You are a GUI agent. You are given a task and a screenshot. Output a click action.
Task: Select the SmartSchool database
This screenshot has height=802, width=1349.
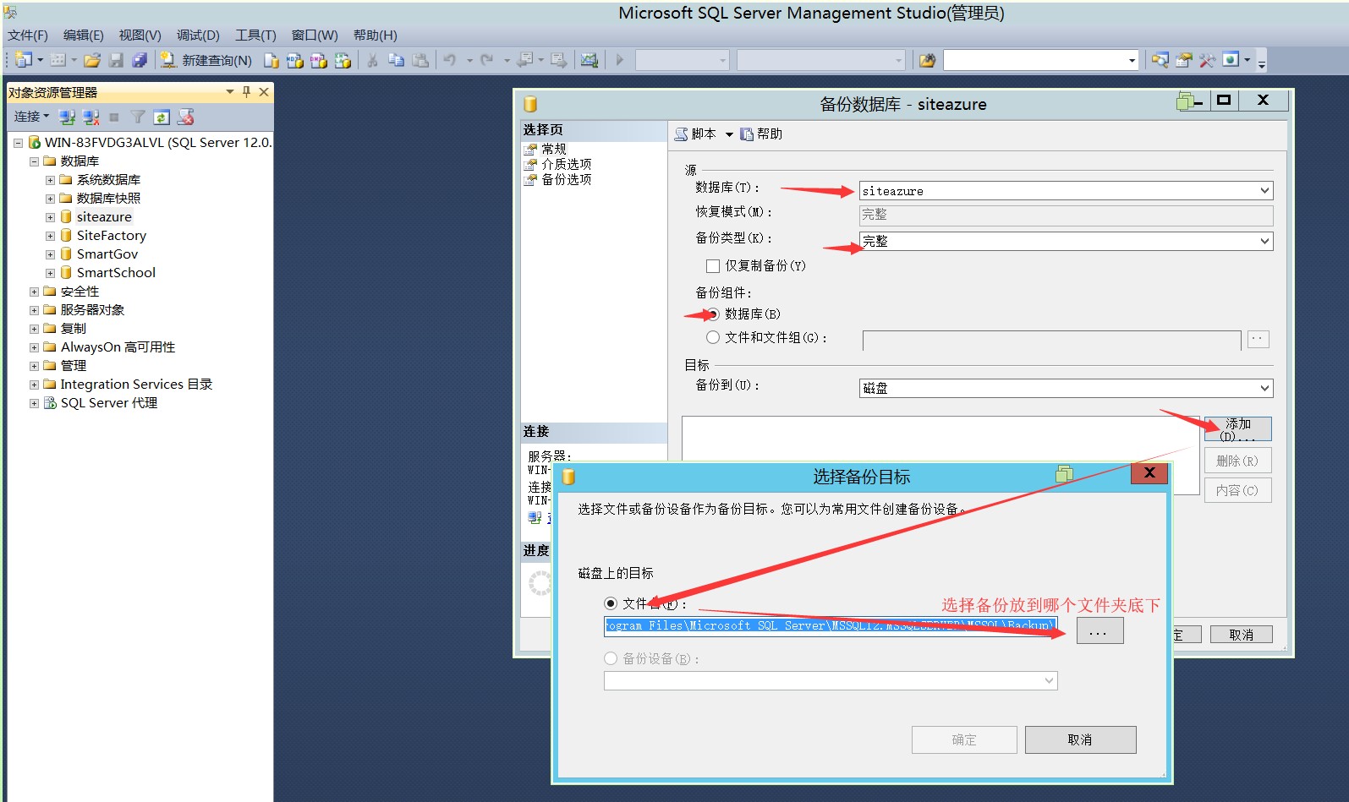point(116,273)
